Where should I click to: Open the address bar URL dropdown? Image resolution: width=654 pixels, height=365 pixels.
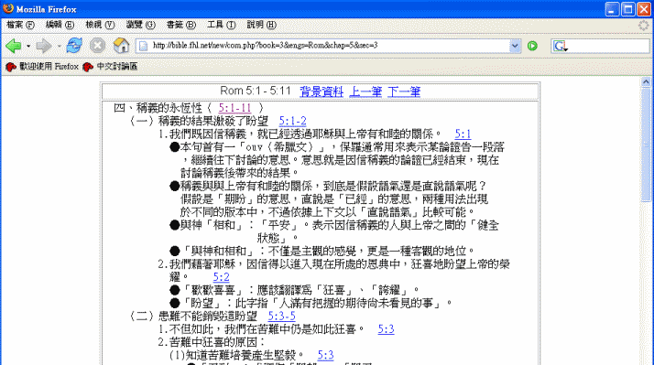515,46
